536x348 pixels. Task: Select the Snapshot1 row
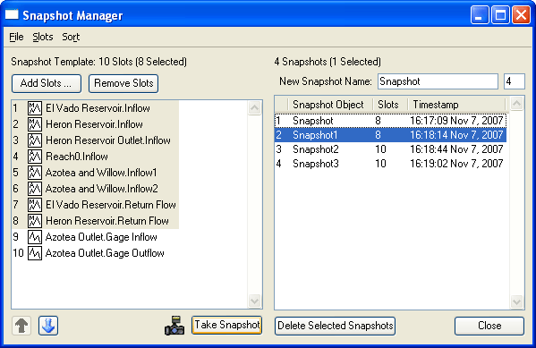pos(391,135)
